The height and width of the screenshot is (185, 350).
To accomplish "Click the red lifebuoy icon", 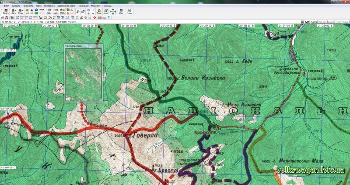I will coord(94,17).
